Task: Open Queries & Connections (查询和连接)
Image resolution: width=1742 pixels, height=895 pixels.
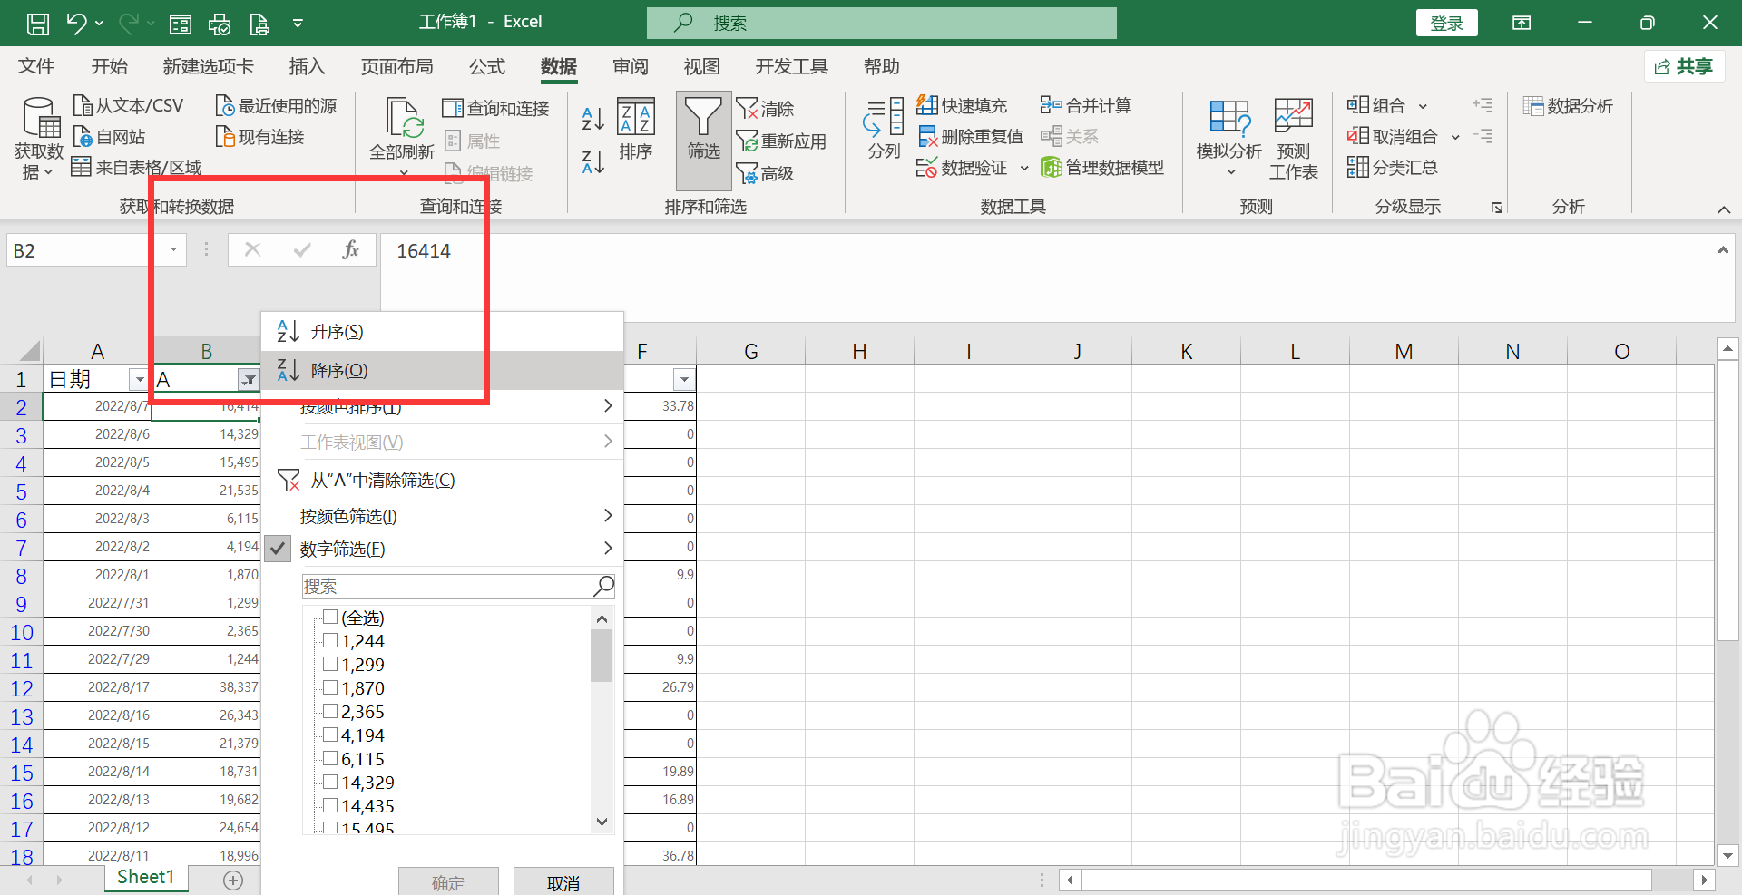Action: coord(496,109)
